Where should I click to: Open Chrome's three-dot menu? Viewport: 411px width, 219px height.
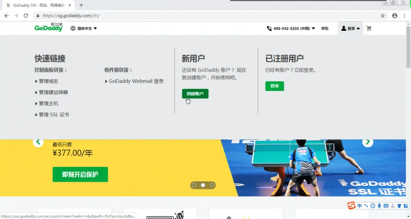(405, 16)
